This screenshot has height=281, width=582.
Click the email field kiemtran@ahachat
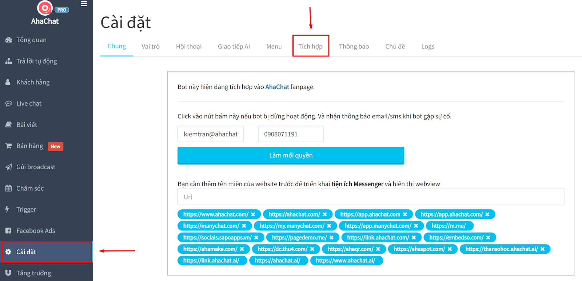tap(210, 134)
